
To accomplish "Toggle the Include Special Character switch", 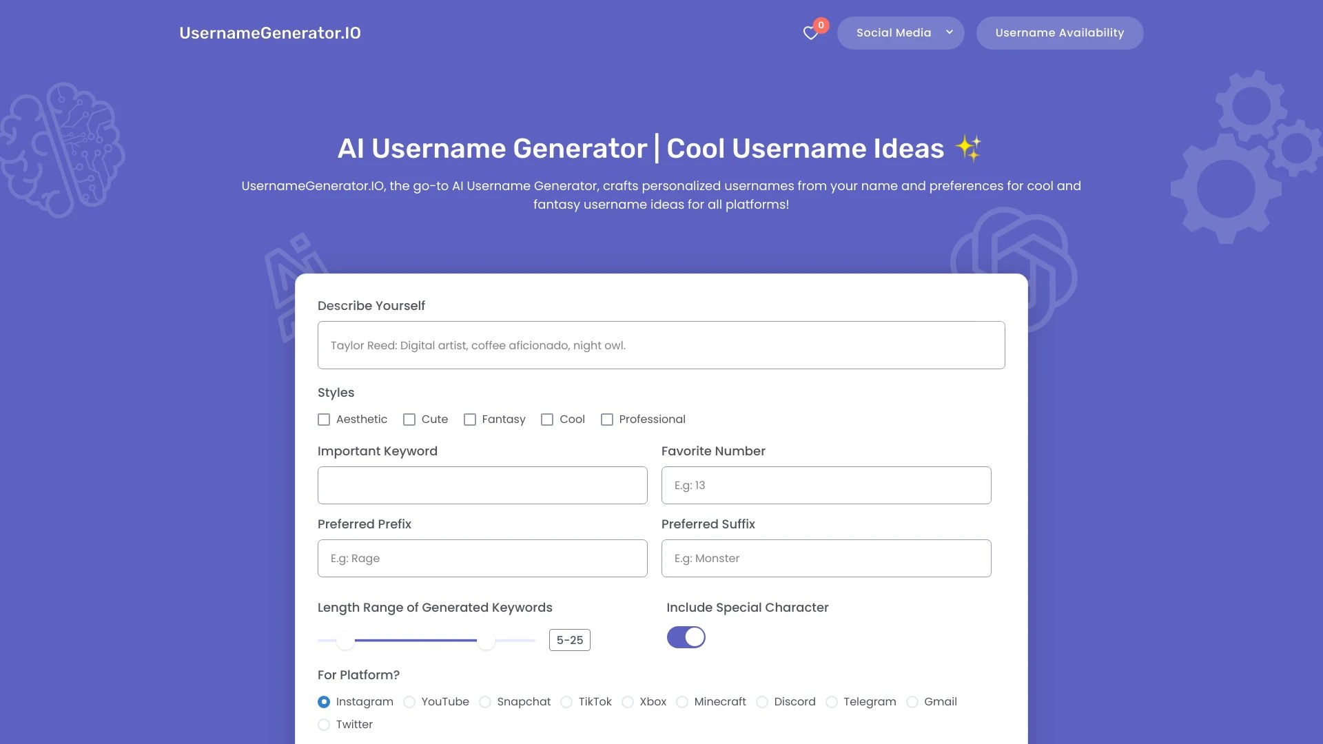I will click(x=686, y=637).
